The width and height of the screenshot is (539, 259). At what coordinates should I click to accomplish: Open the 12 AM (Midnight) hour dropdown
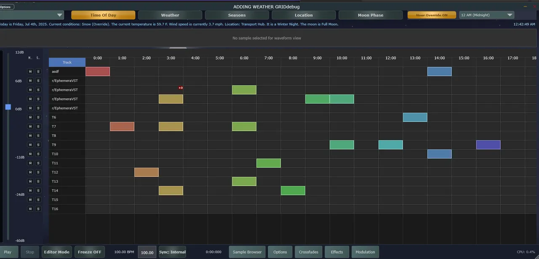click(486, 15)
